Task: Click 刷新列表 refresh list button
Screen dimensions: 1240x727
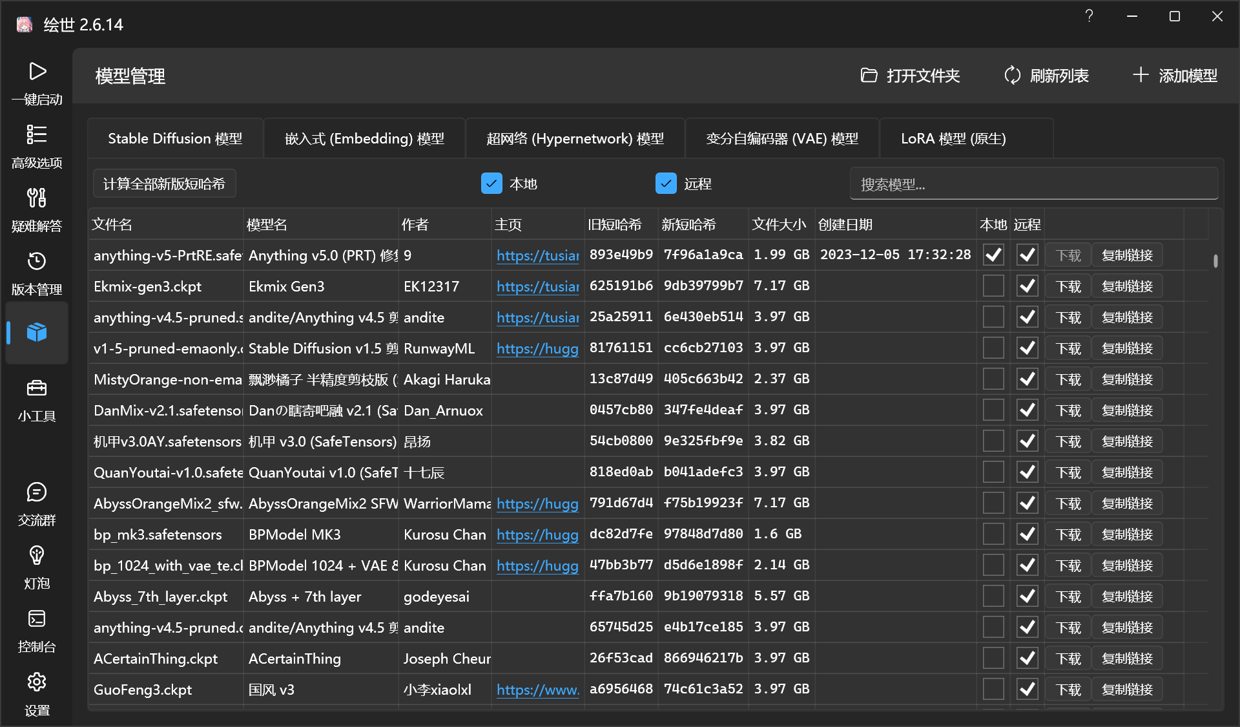Action: tap(1046, 76)
